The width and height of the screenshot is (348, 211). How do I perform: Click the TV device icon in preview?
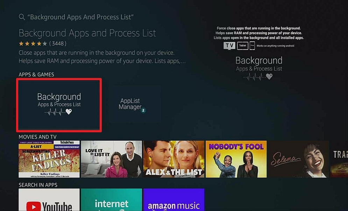(x=229, y=45)
